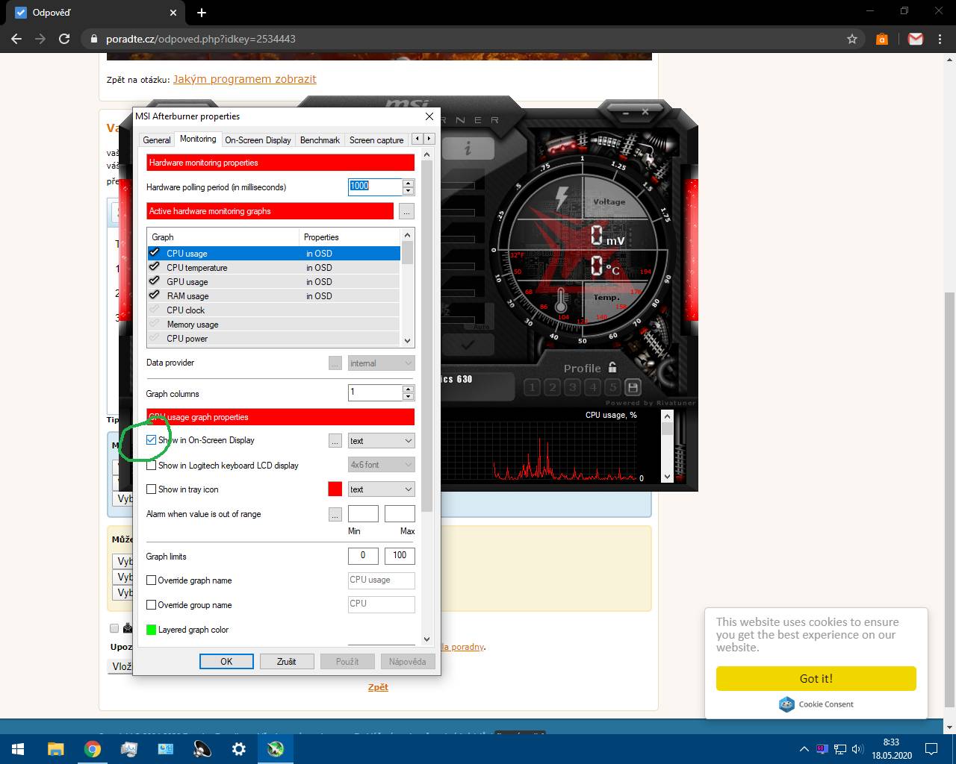Go back in Chrome

coord(16,39)
